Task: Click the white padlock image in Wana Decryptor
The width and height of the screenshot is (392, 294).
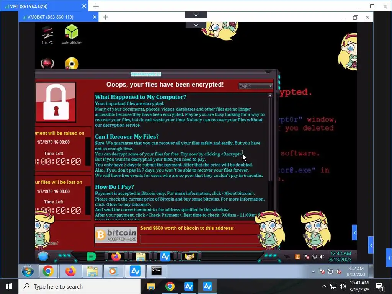Action: (56, 102)
